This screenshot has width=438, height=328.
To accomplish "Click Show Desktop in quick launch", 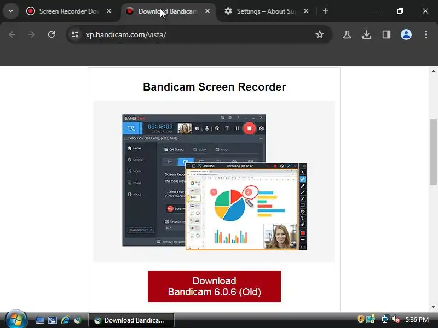I will click(x=39, y=320).
